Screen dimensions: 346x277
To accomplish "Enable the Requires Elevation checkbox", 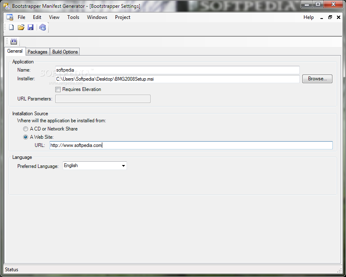I will click(x=58, y=89).
